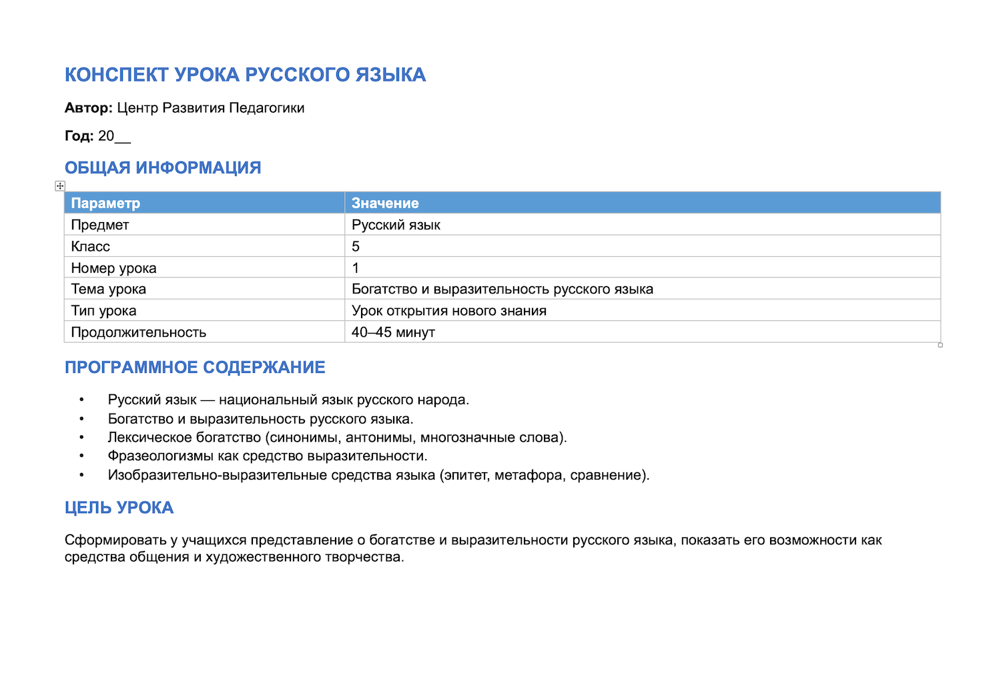1005x693 pixels.
Task: Click the title КОНСПЕКТ УРОКА РУССКОГО ЯЗЫКА
Action: (245, 75)
